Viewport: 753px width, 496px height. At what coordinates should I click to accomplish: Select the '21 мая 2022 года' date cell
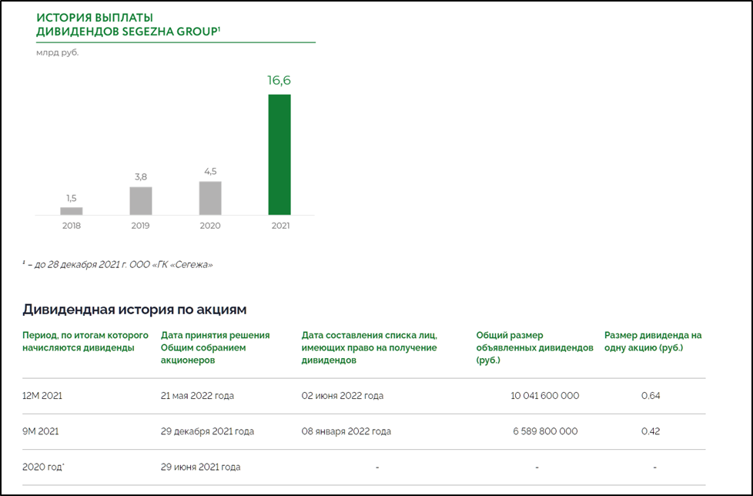(x=197, y=396)
